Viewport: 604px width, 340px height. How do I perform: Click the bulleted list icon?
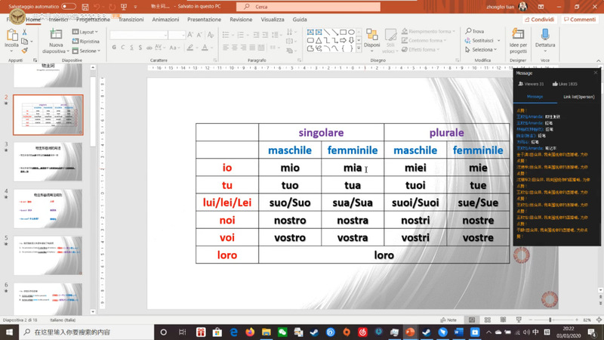pos(226,35)
